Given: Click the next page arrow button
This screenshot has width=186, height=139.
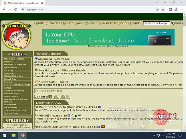Looking at the screenshot, I should pos(65,97).
